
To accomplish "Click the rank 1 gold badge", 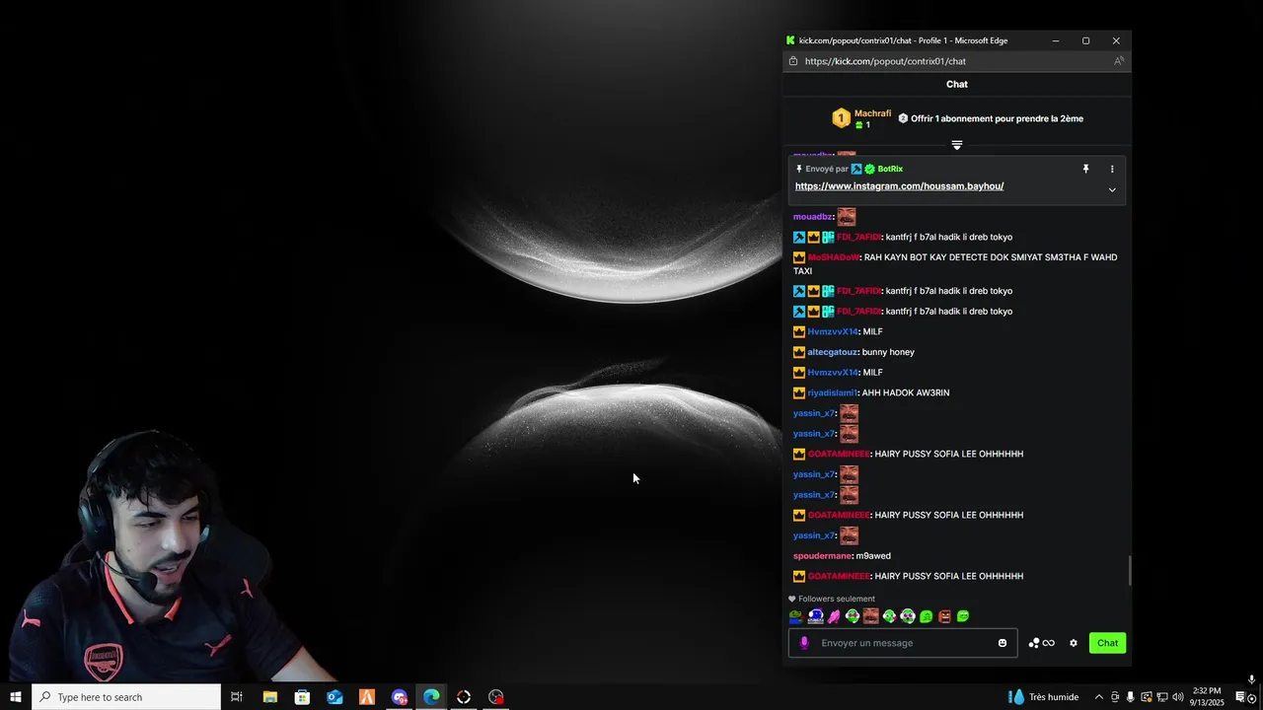I will coord(841,118).
